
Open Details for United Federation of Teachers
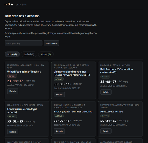(x=13, y=91)
